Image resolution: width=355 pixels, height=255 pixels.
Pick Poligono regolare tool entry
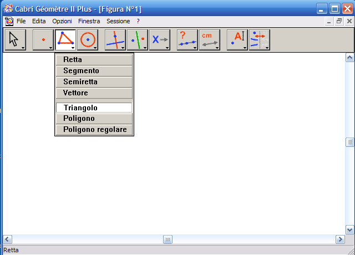pos(94,130)
